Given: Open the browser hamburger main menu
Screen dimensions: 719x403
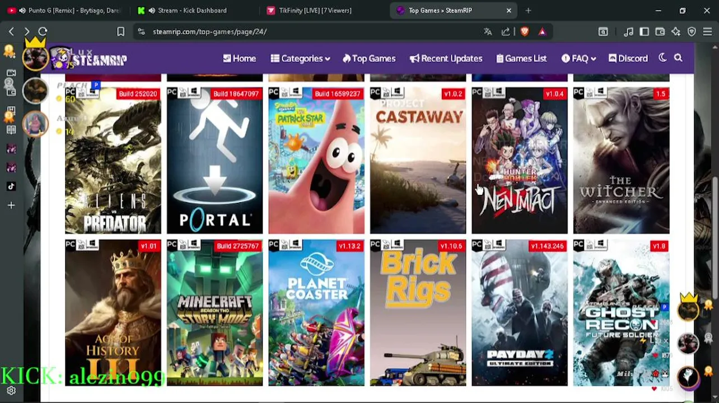Looking at the screenshot, I should pyautogui.click(x=707, y=32).
